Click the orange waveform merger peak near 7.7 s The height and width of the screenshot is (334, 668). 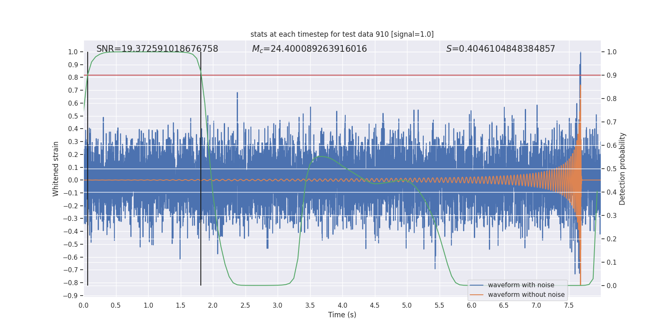point(580,86)
